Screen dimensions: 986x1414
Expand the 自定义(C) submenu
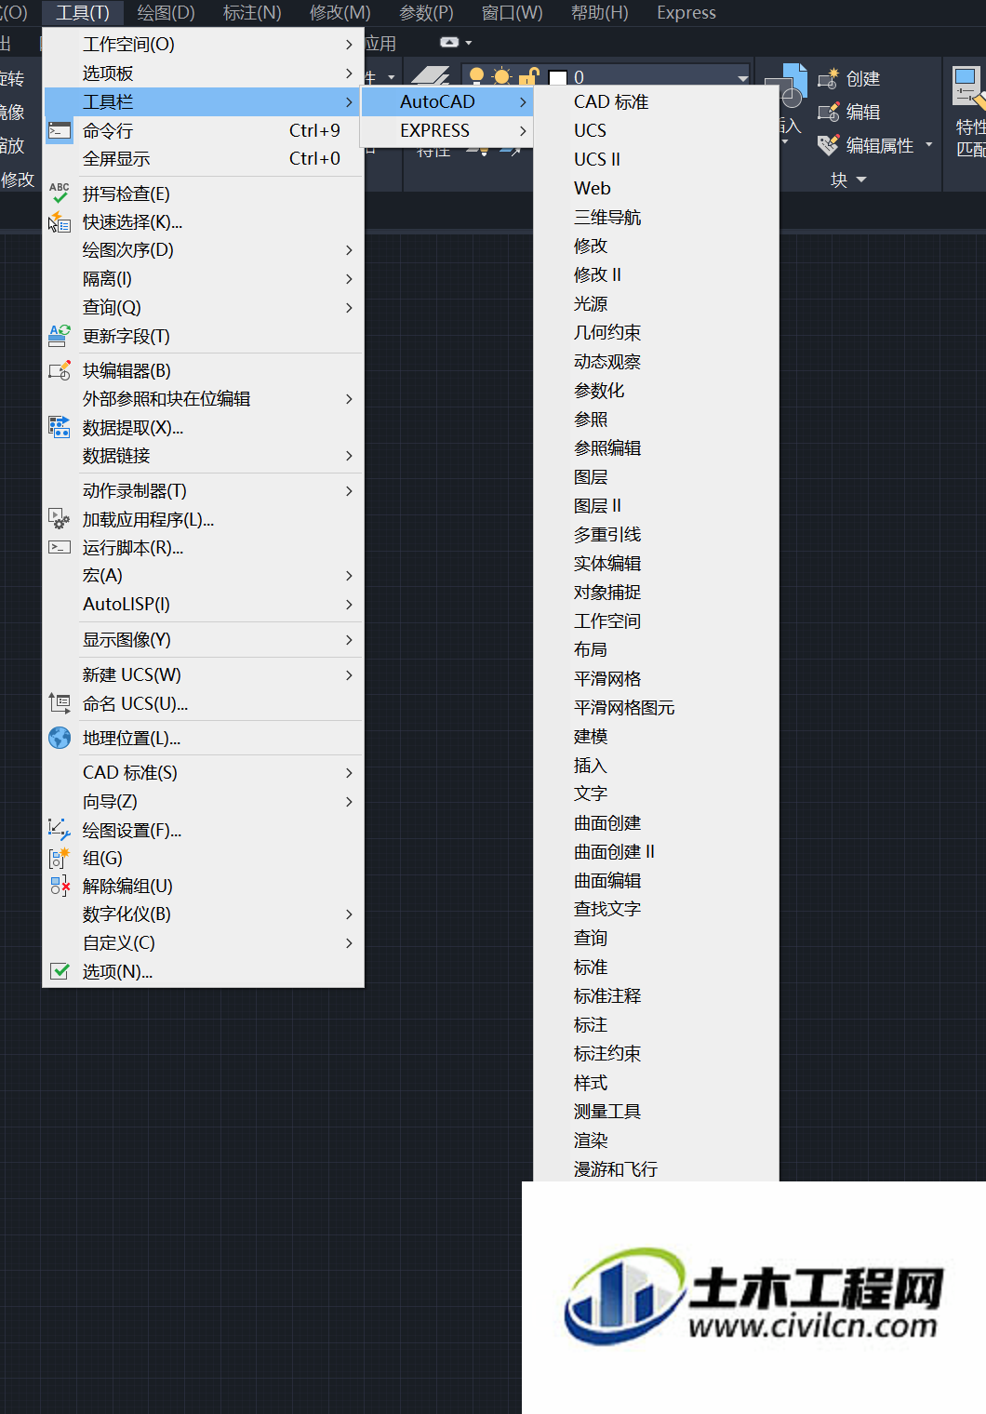pos(203,942)
